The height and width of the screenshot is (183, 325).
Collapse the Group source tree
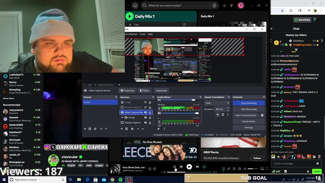pyautogui.click(x=122, y=117)
